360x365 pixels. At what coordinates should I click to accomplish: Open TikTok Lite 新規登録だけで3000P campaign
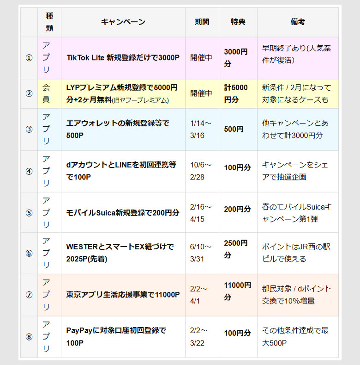click(x=123, y=58)
